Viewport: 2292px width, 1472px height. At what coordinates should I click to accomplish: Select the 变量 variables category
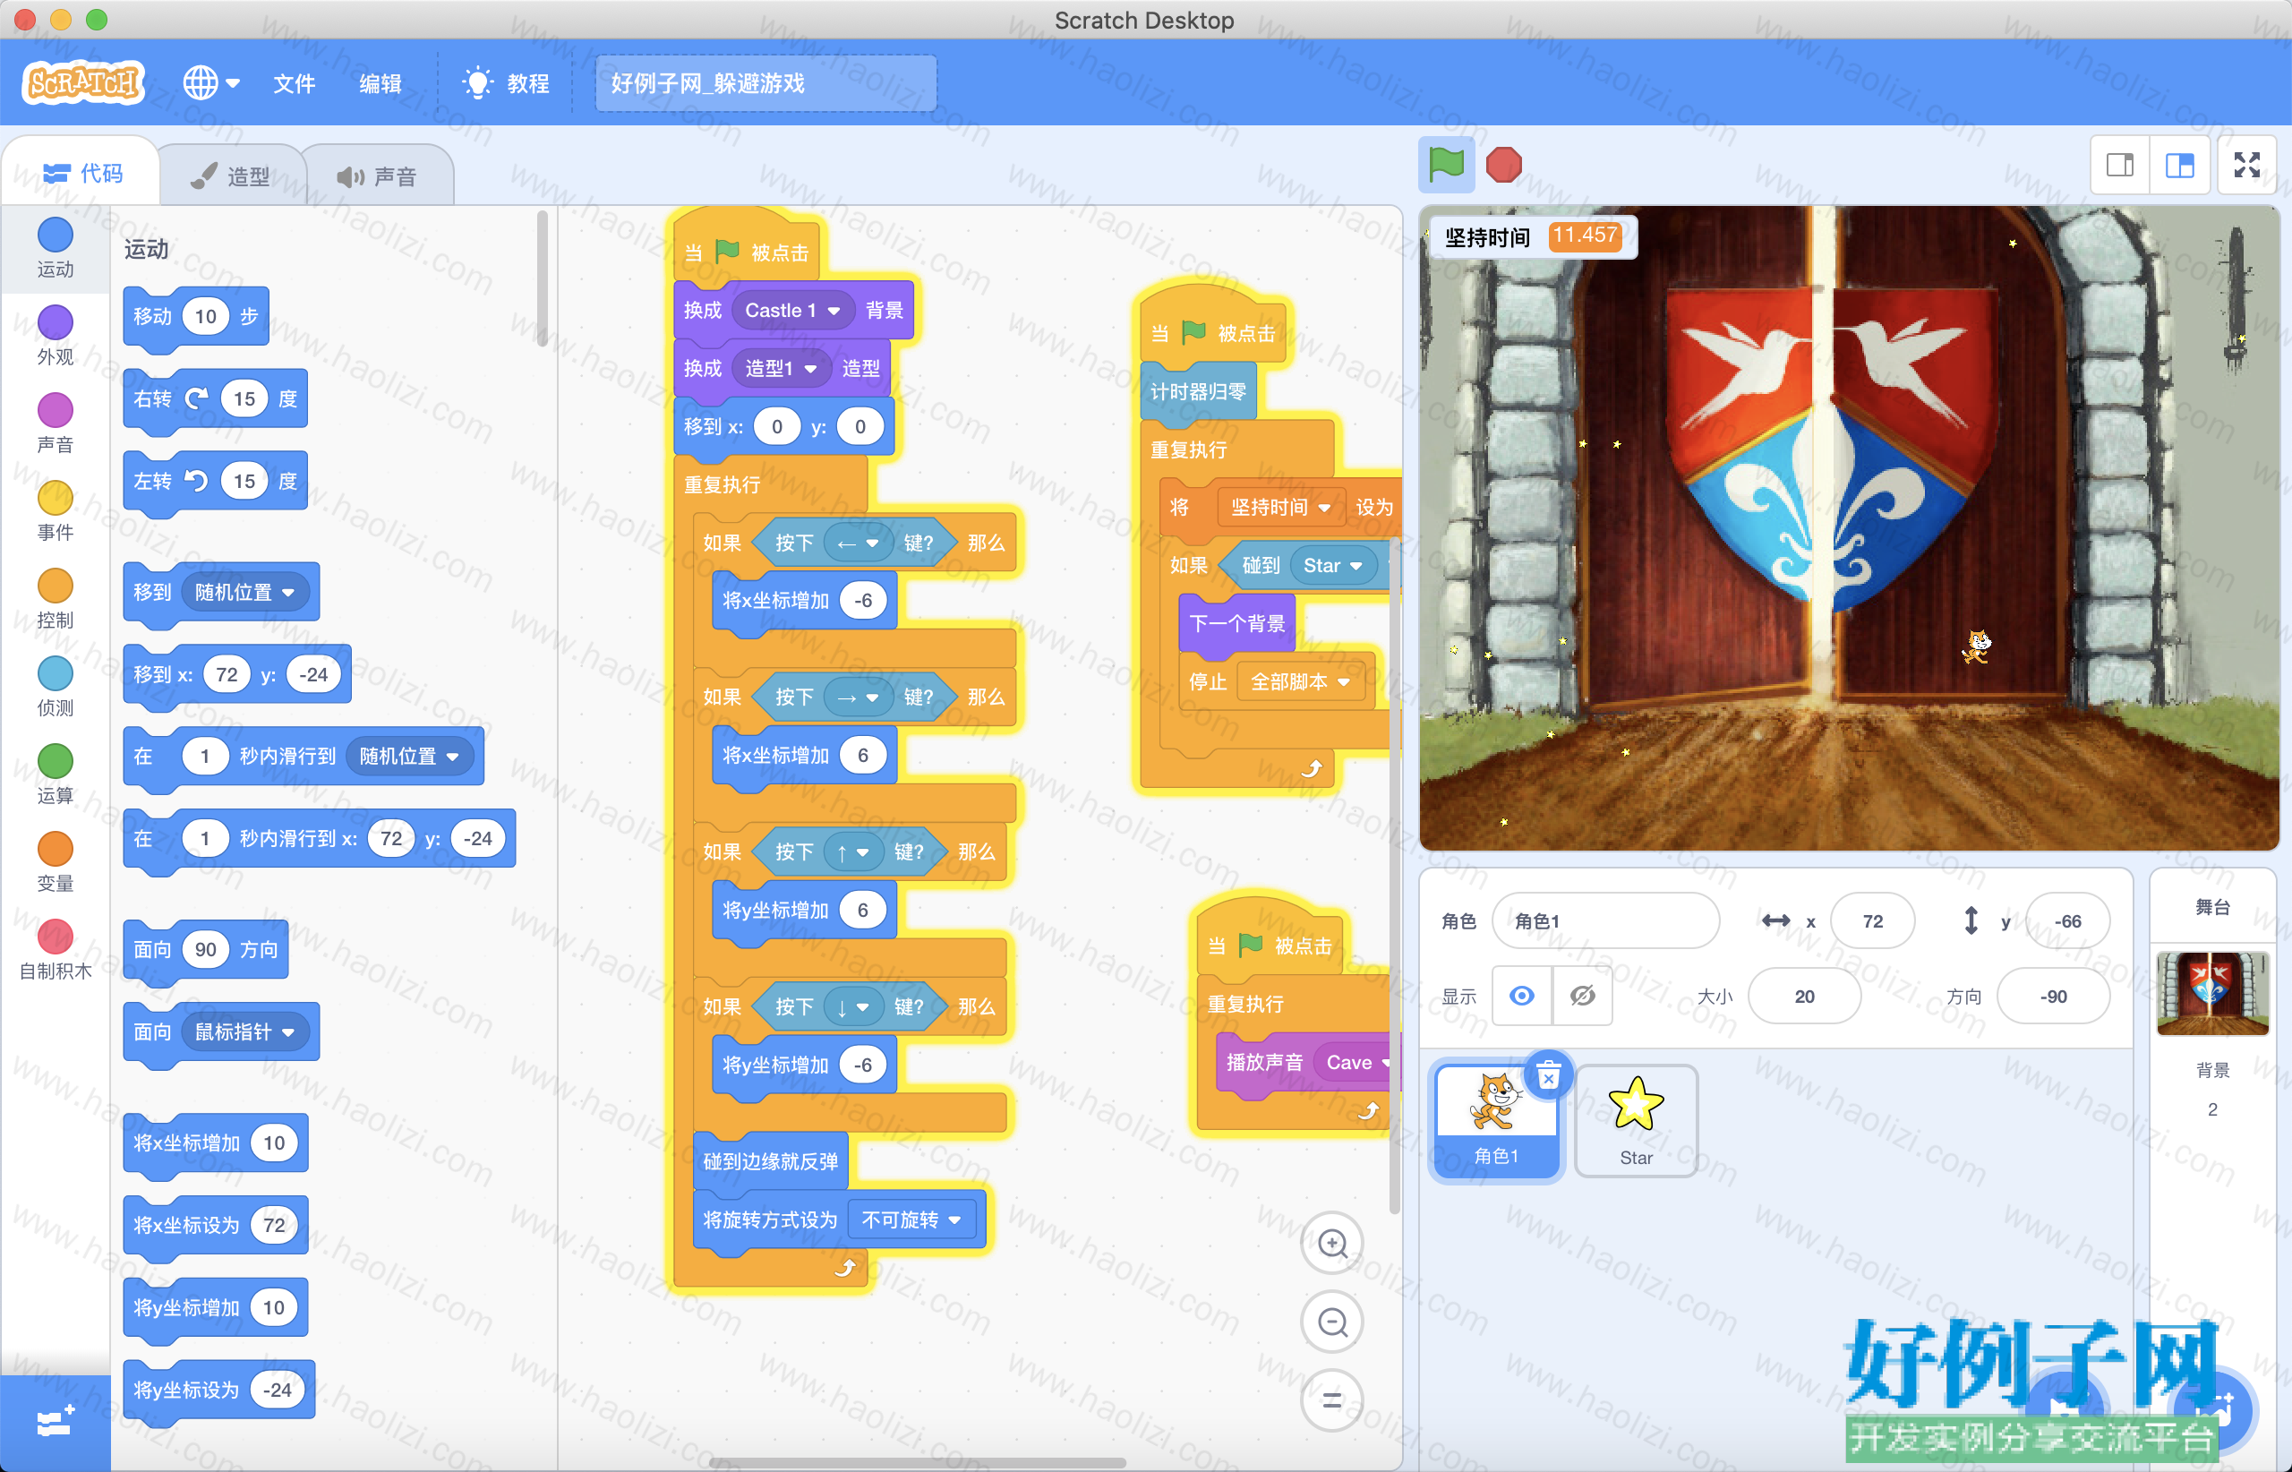tap(55, 863)
